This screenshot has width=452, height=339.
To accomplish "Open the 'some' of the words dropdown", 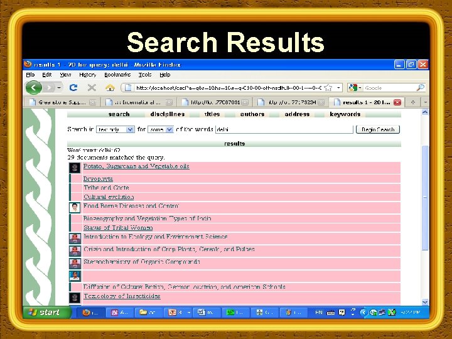I will (x=161, y=130).
